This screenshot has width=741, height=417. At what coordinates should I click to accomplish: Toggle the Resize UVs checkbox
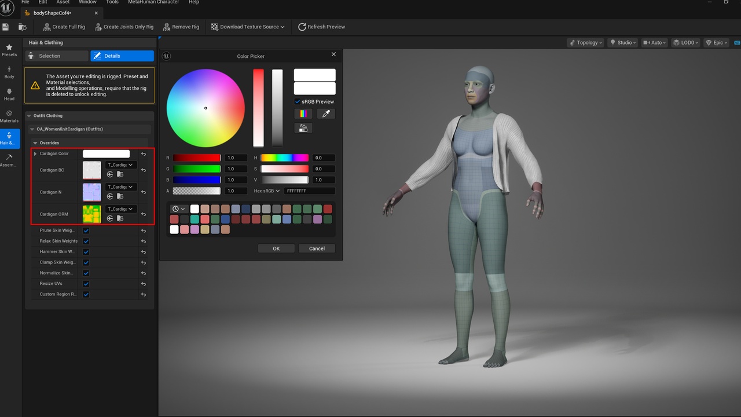pyautogui.click(x=86, y=284)
